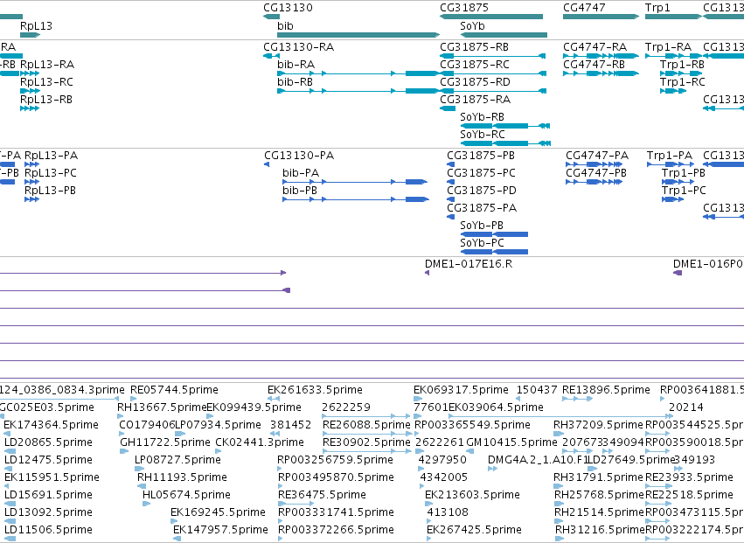
Task: Open the Trp1-RC transcript
Action: click(683, 82)
